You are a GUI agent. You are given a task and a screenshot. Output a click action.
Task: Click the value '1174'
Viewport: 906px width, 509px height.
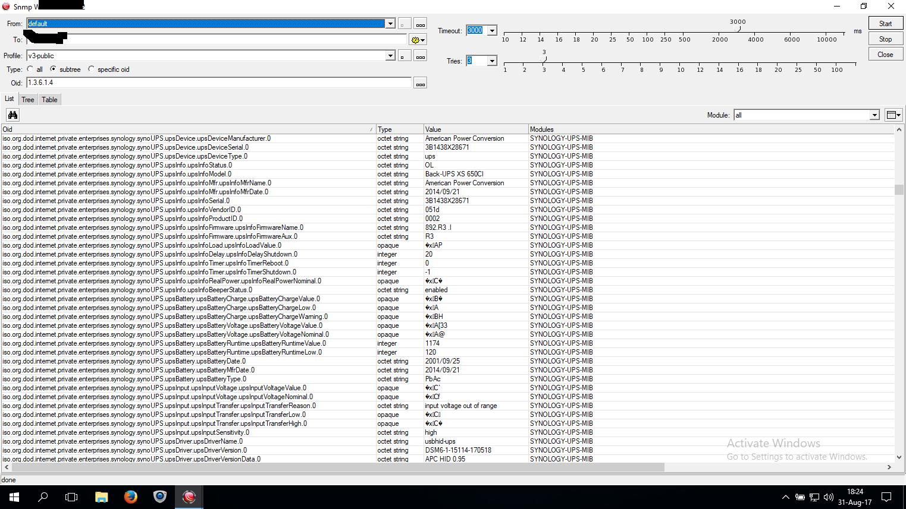point(432,343)
